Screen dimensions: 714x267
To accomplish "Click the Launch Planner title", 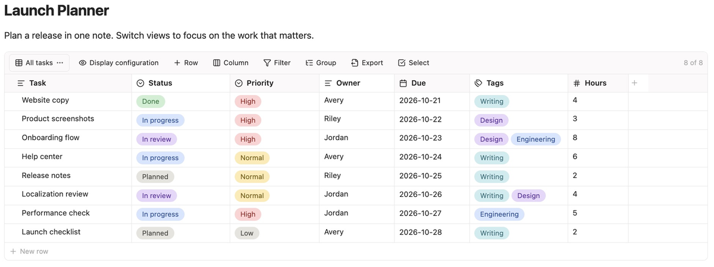I will pyautogui.click(x=57, y=11).
